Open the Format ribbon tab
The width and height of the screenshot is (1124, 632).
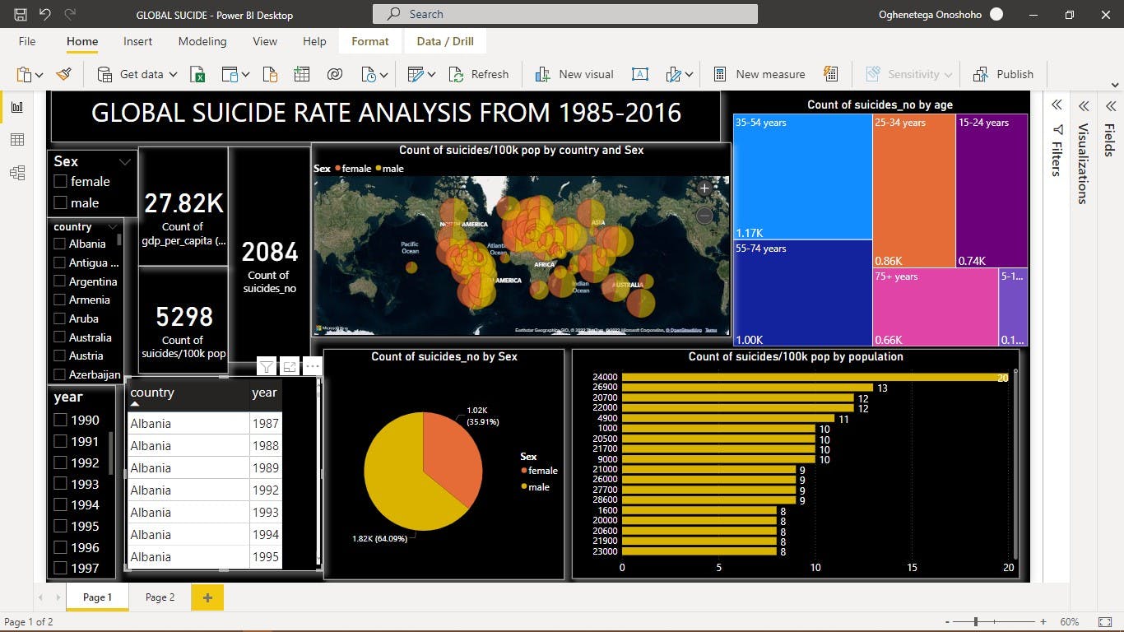[370, 41]
